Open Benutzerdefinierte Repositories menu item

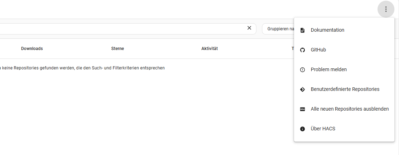pyautogui.click(x=345, y=89)
